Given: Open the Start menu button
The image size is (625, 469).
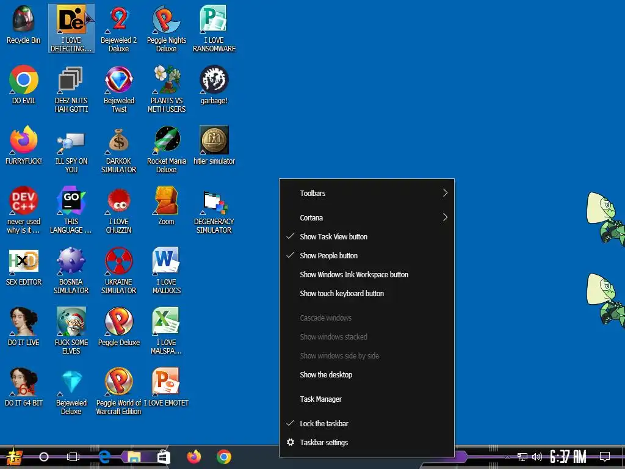Looking at the screenshot, I should [x=15, y=457].
